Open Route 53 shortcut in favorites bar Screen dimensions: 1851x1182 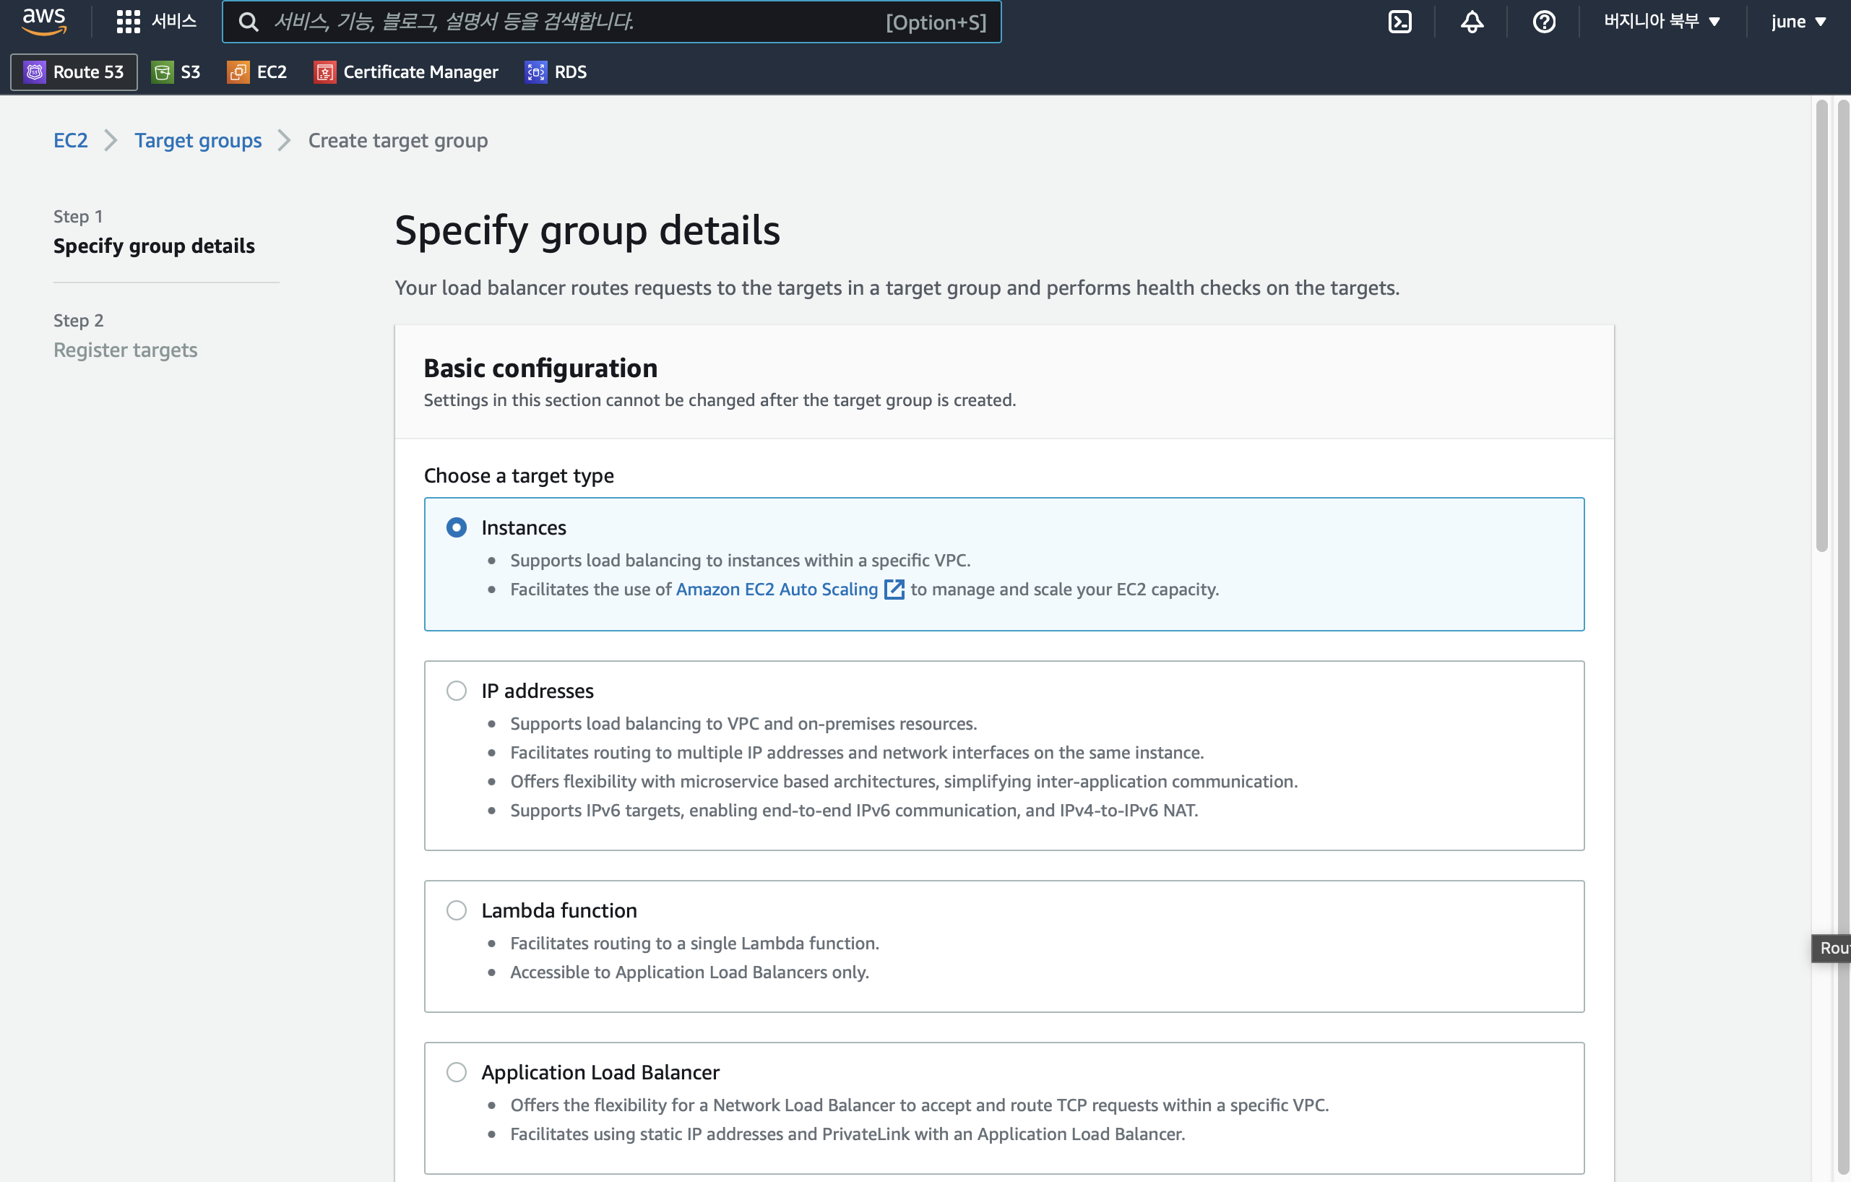[x=74, y=72]
